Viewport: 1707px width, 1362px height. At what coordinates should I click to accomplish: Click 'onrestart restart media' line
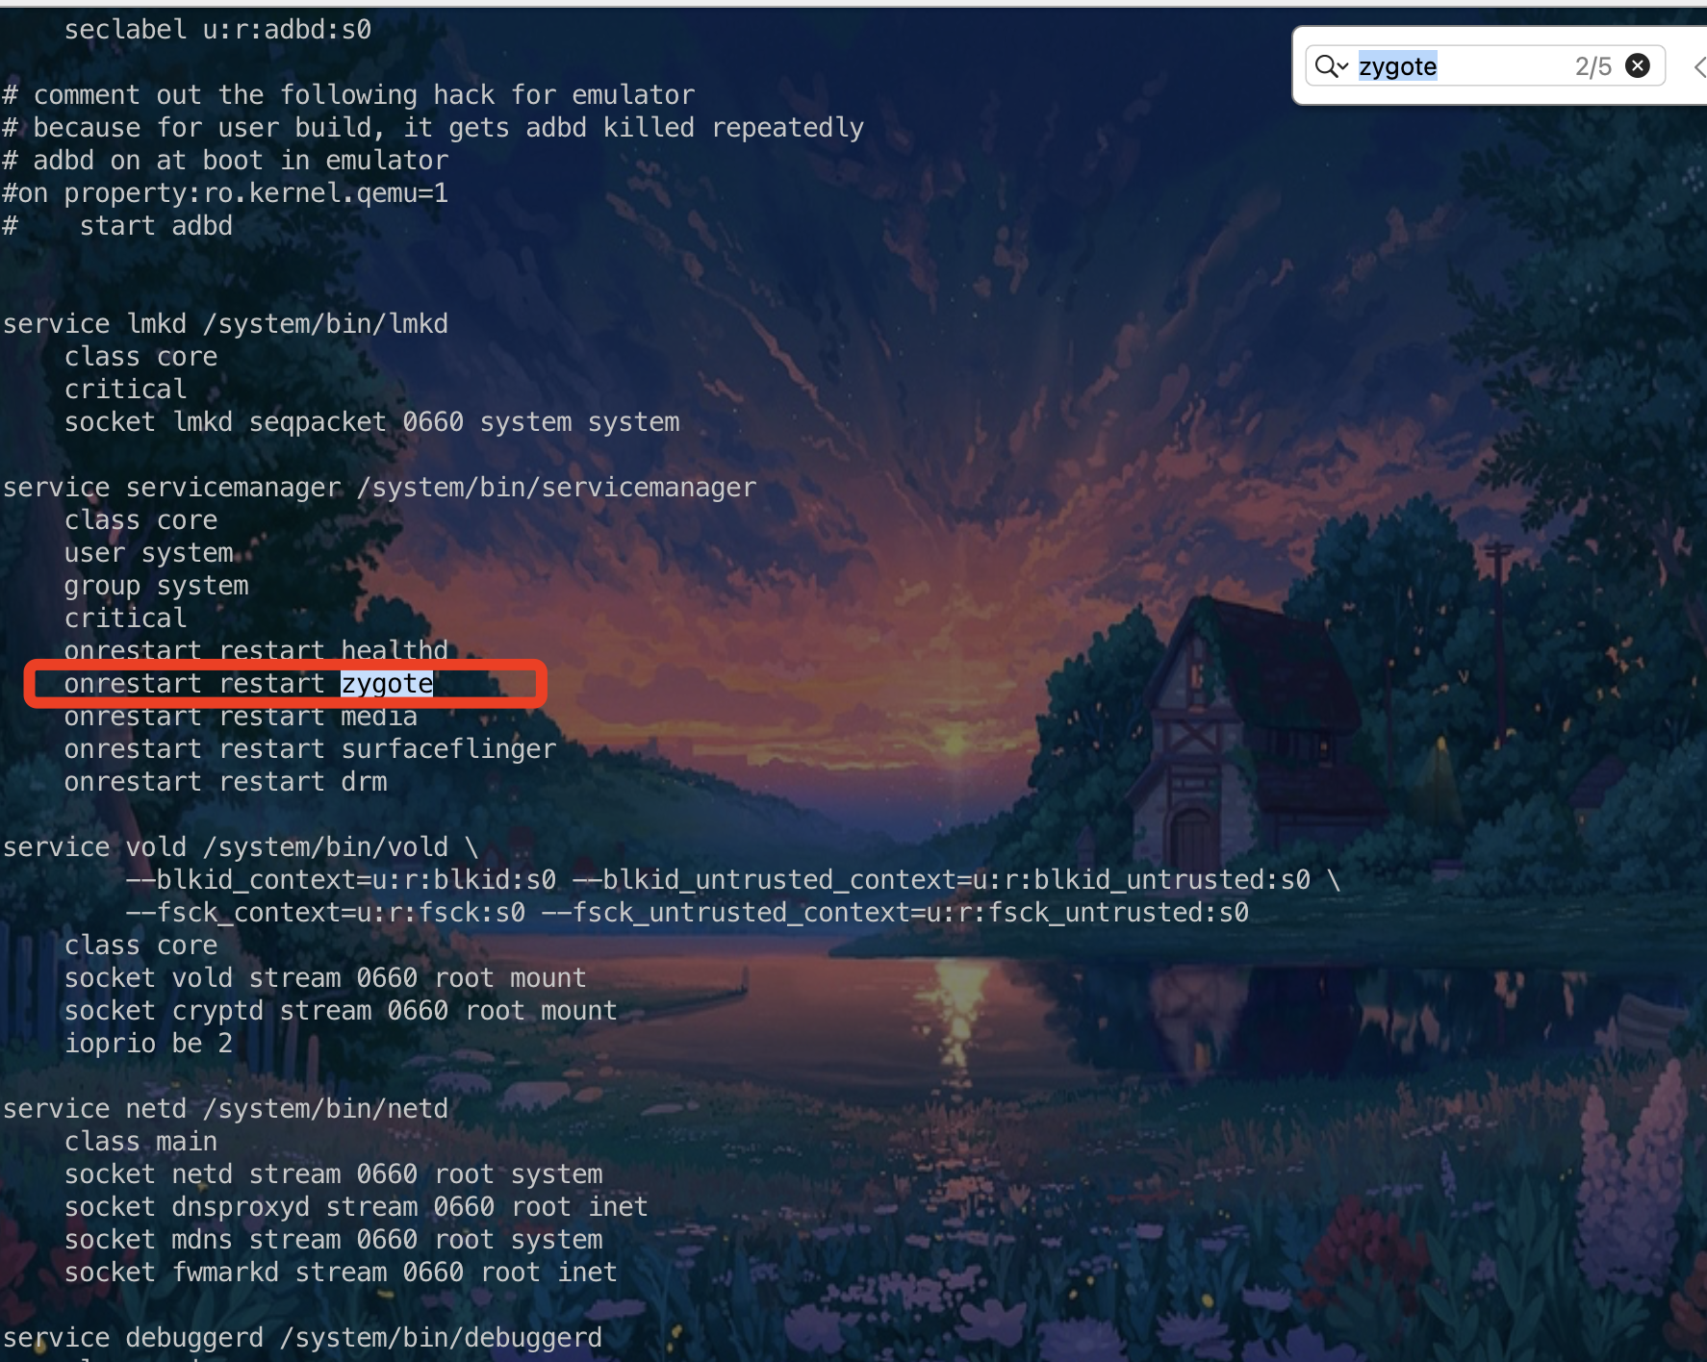pos(241,718)
